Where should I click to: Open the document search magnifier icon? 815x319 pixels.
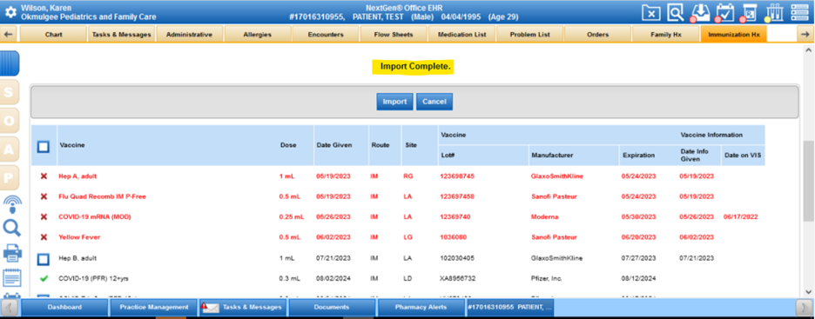[675, 12]
